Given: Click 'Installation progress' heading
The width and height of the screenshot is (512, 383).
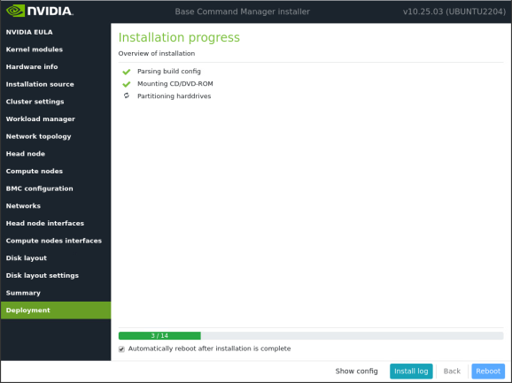Looking at the screenshot, I should pyautogui.click(x=179, y=37).
